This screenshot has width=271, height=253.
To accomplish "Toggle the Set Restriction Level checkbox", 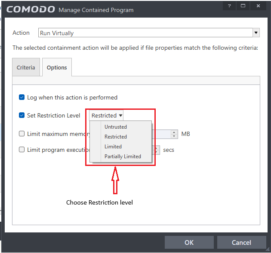I will tap(22, 115).
